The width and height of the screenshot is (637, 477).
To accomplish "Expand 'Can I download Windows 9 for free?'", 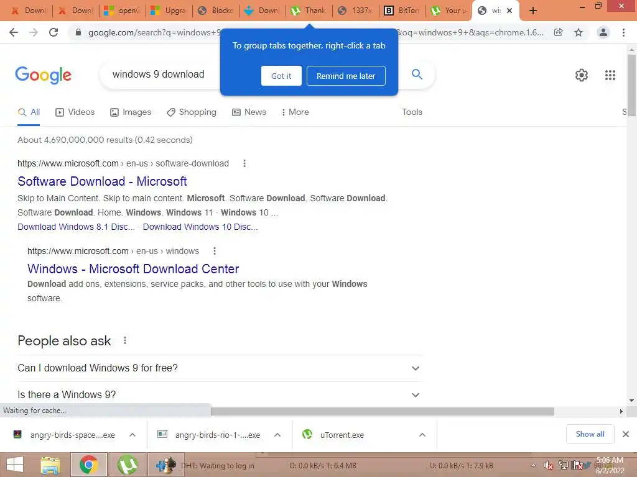I will [220, 368].
